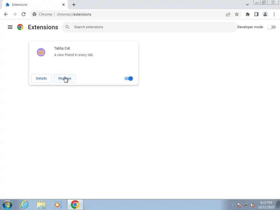Open the profile avatar menu
The height and width of the screenshot is (210, 280).
pos(265,14)
